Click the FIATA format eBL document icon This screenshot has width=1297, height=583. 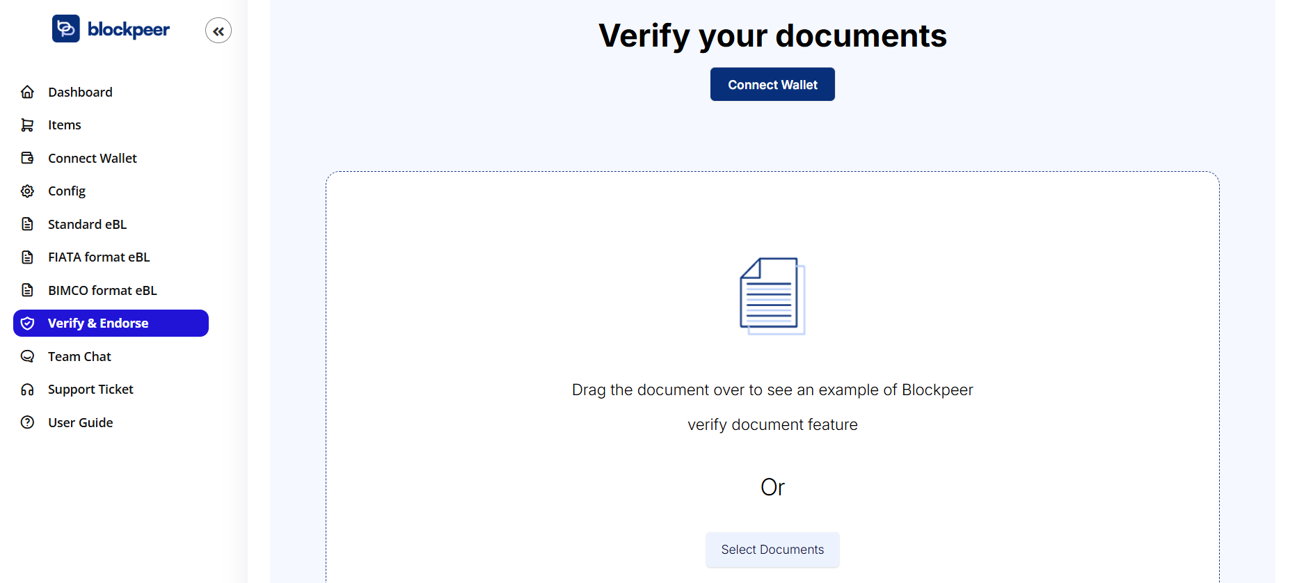pos(27,257)
